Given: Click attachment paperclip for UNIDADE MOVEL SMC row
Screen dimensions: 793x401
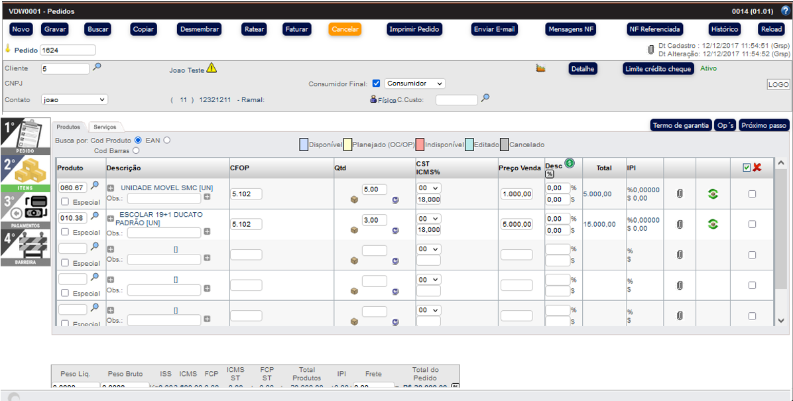Looking at the screenshot, I should pos(680,194).
